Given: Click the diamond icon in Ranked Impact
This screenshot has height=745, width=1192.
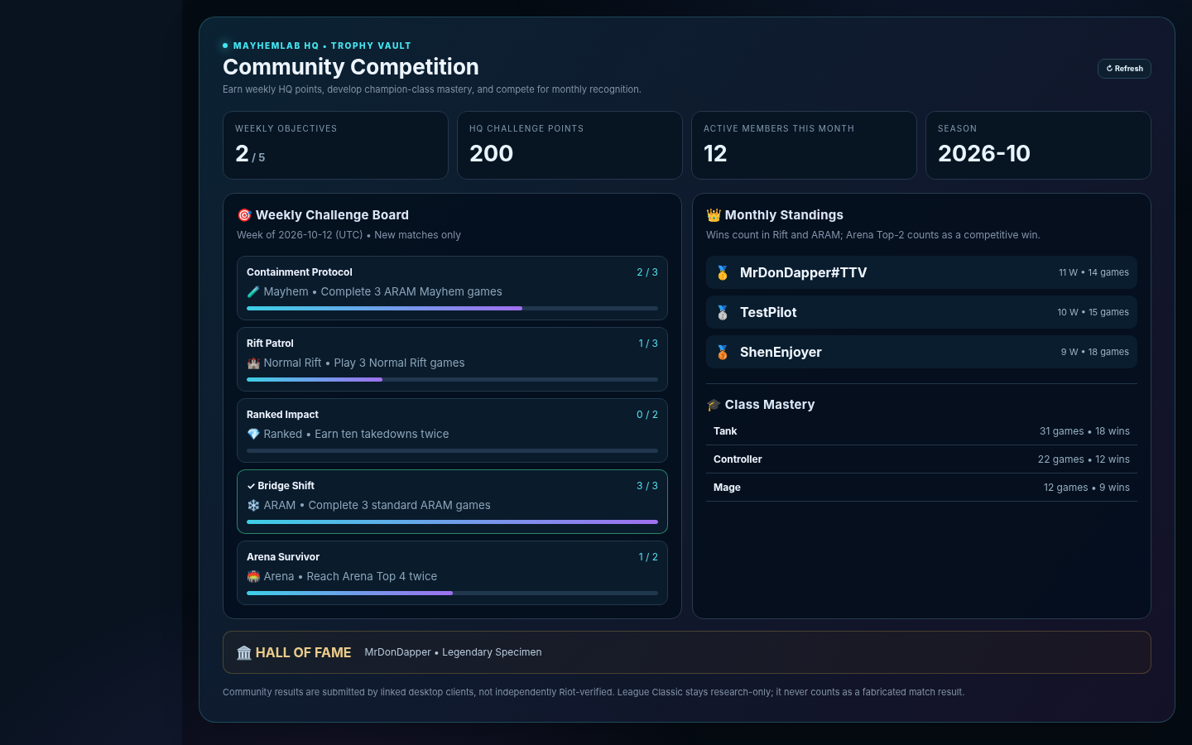Looking at the screenshot, I should tap(253, 435).
